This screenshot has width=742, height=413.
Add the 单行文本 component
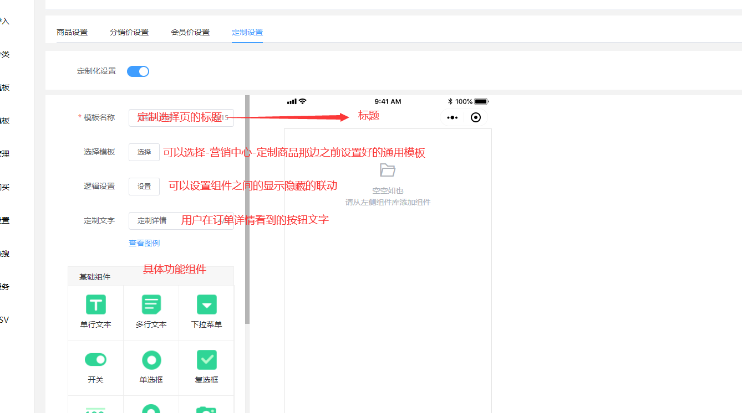coord(96,313)
